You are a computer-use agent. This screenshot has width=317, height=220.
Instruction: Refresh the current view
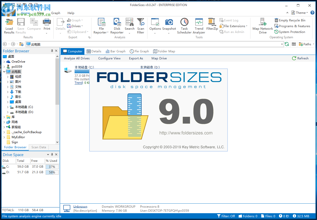click(x=300, y=58)
